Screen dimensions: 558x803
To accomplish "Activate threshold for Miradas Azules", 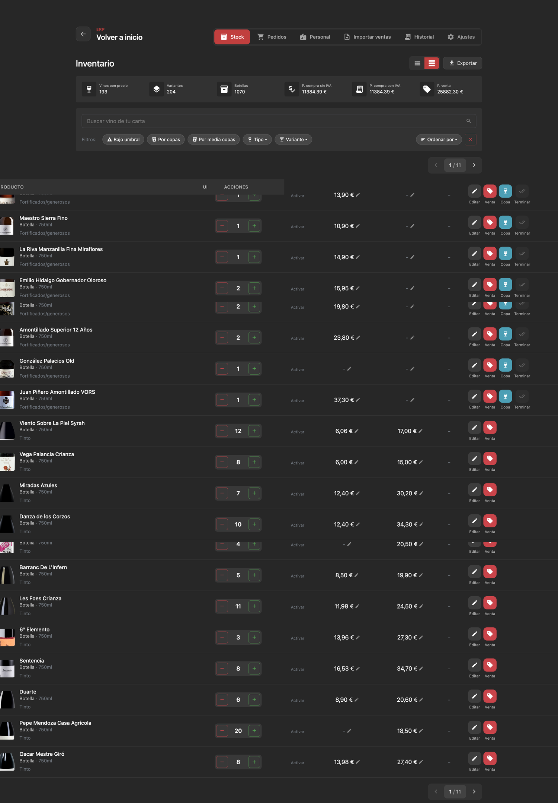I will tap(297, 494).
